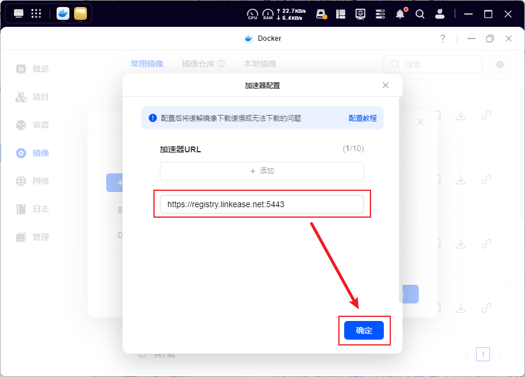The width and height of the screenshot is (525, 377).
Task: Select page 1 in the pagination
Action: click(483, 354)
